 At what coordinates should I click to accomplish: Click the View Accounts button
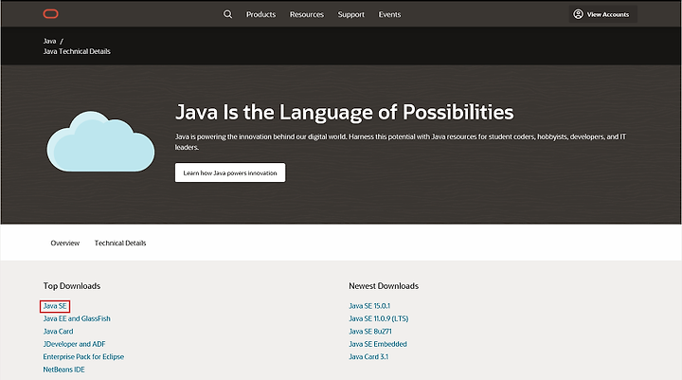pyautogui.click(x=602, y=14)
